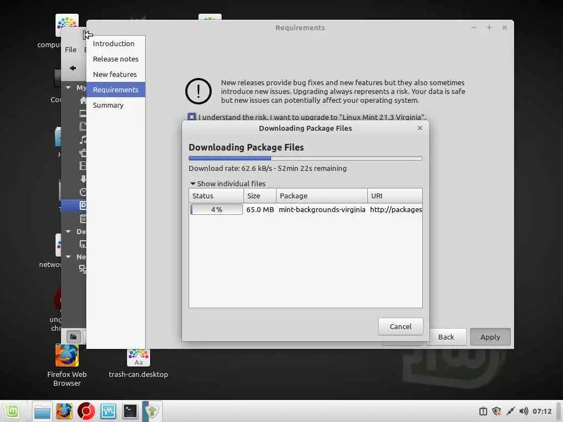Screen dimensions: 563x422
Task: Click the exclamation warning icon in Requirements
Action: click(198, 91)
